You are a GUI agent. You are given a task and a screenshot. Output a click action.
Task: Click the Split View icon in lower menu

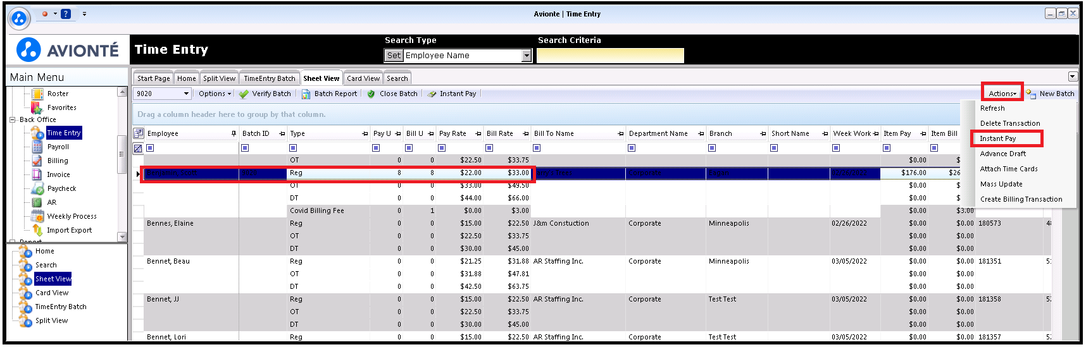pyautogui.click(x=26, y=320)
